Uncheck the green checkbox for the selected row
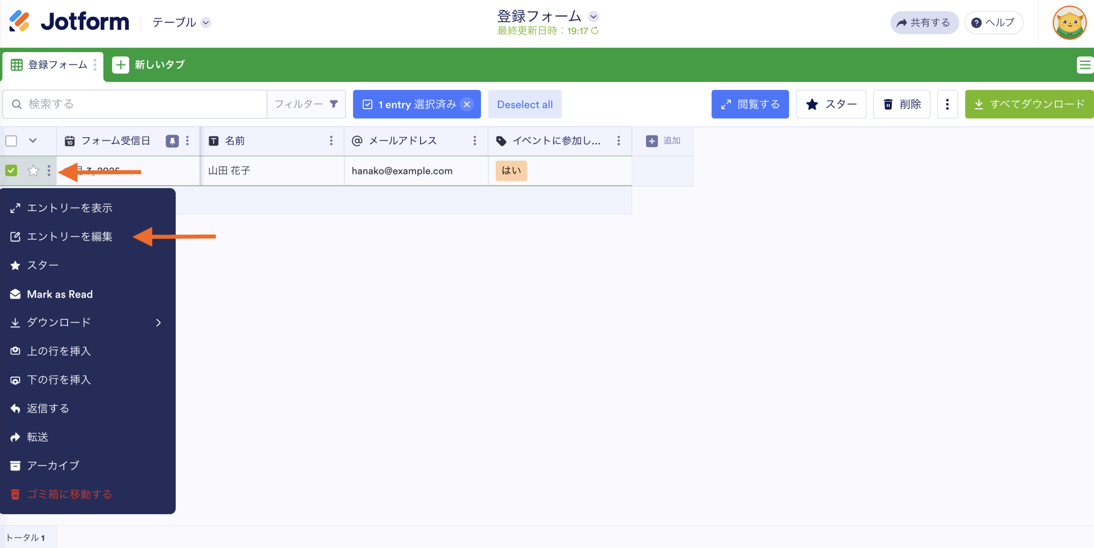The image size is (1094, 548). coord(11,171)
